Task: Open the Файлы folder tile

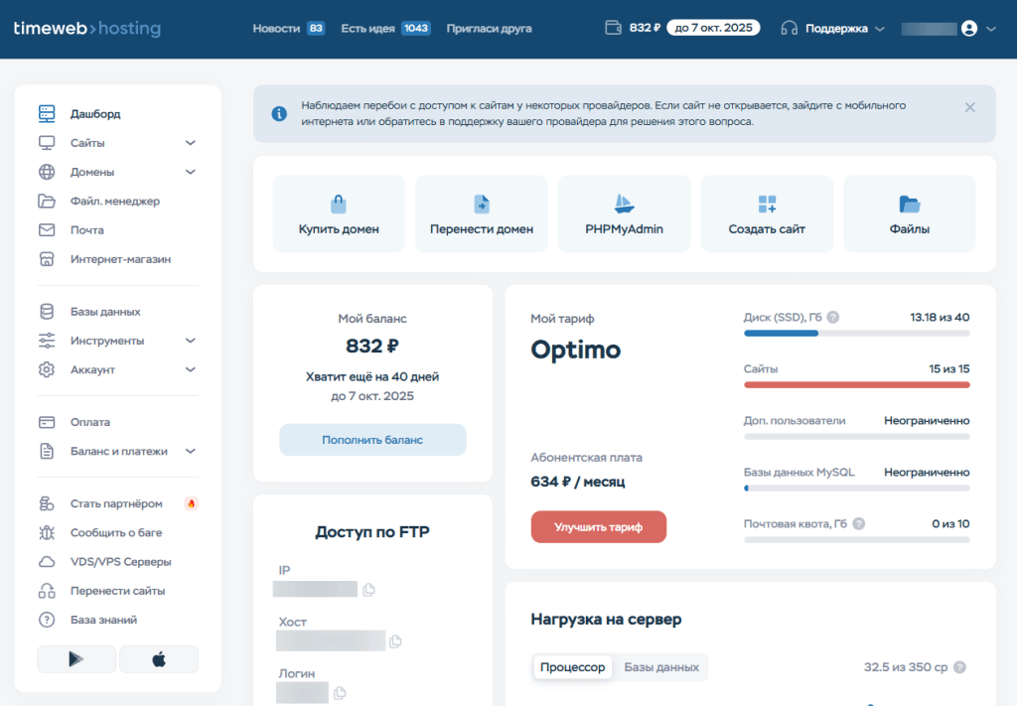Action: tap(909, 213)
